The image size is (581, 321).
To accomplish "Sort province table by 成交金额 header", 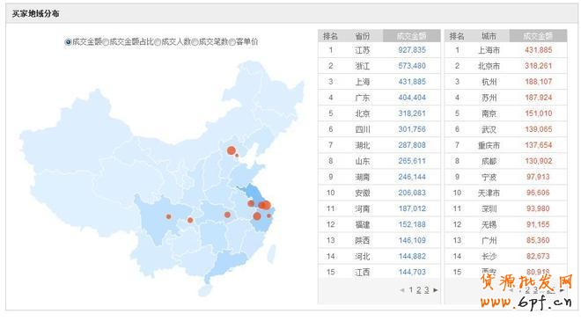I will (412, 36).
